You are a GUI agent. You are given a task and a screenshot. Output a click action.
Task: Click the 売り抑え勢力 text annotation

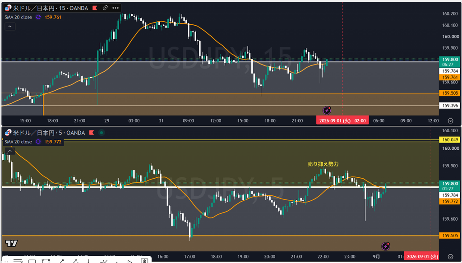[x=323, y=164]
